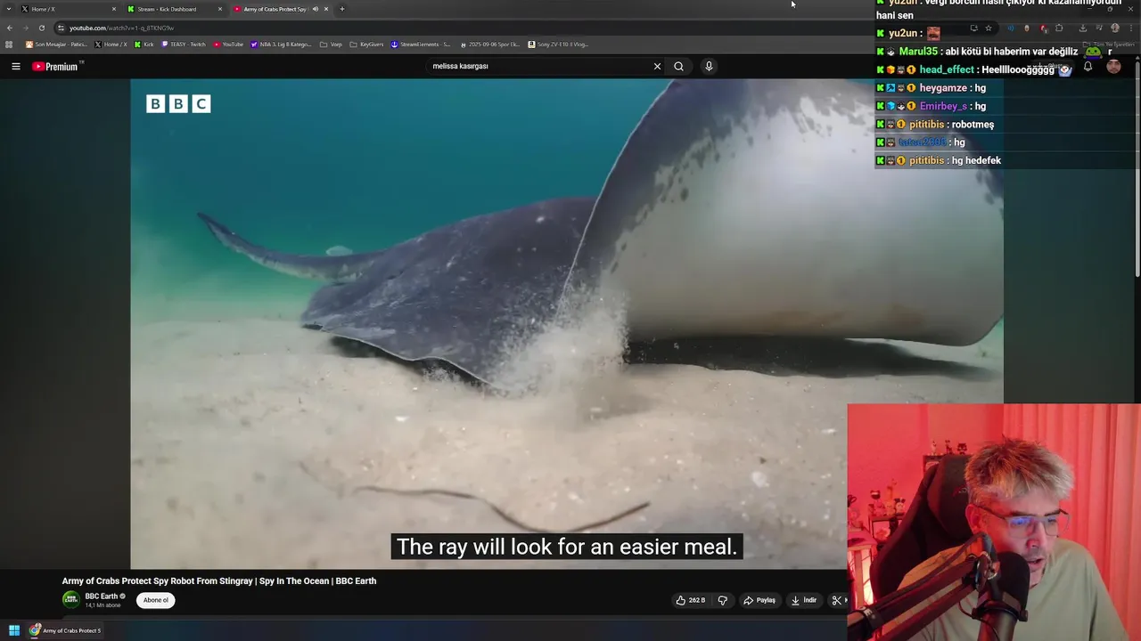Expand the KeyGivers bookmarks folder

(x=366, y=44)
